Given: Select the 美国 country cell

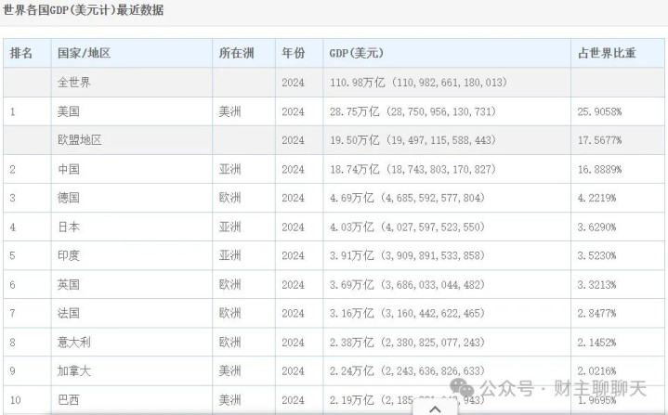Looking at the screenshot, I should coord(69,111).
